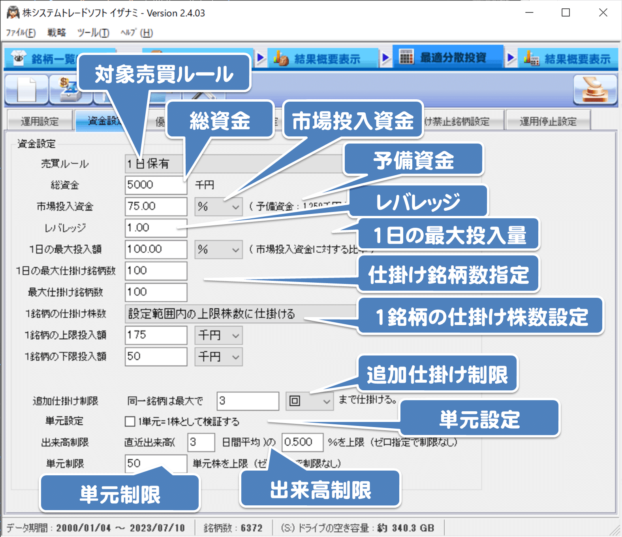Switch to the 運用停止設定 tab
The height and width of the screenshot is (537, 622).
[548, 121]
